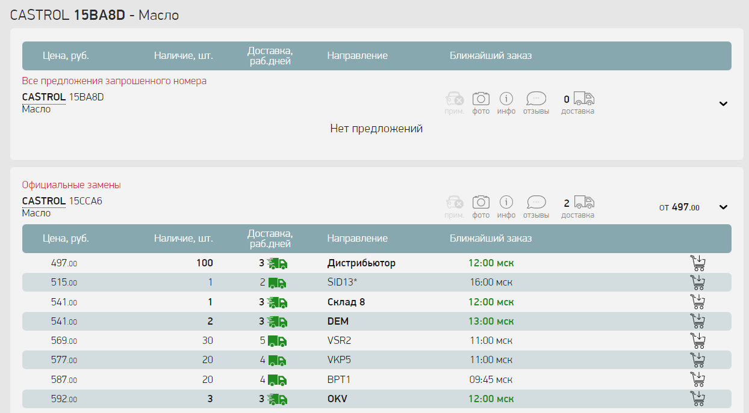Select the Склад 8 direction text
Viewport: 749px width, 413px height.
click(x=346, y=302)
